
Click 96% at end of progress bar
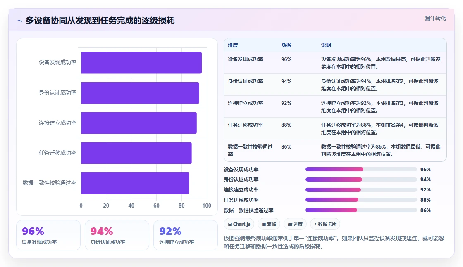[x=425, y=170]
